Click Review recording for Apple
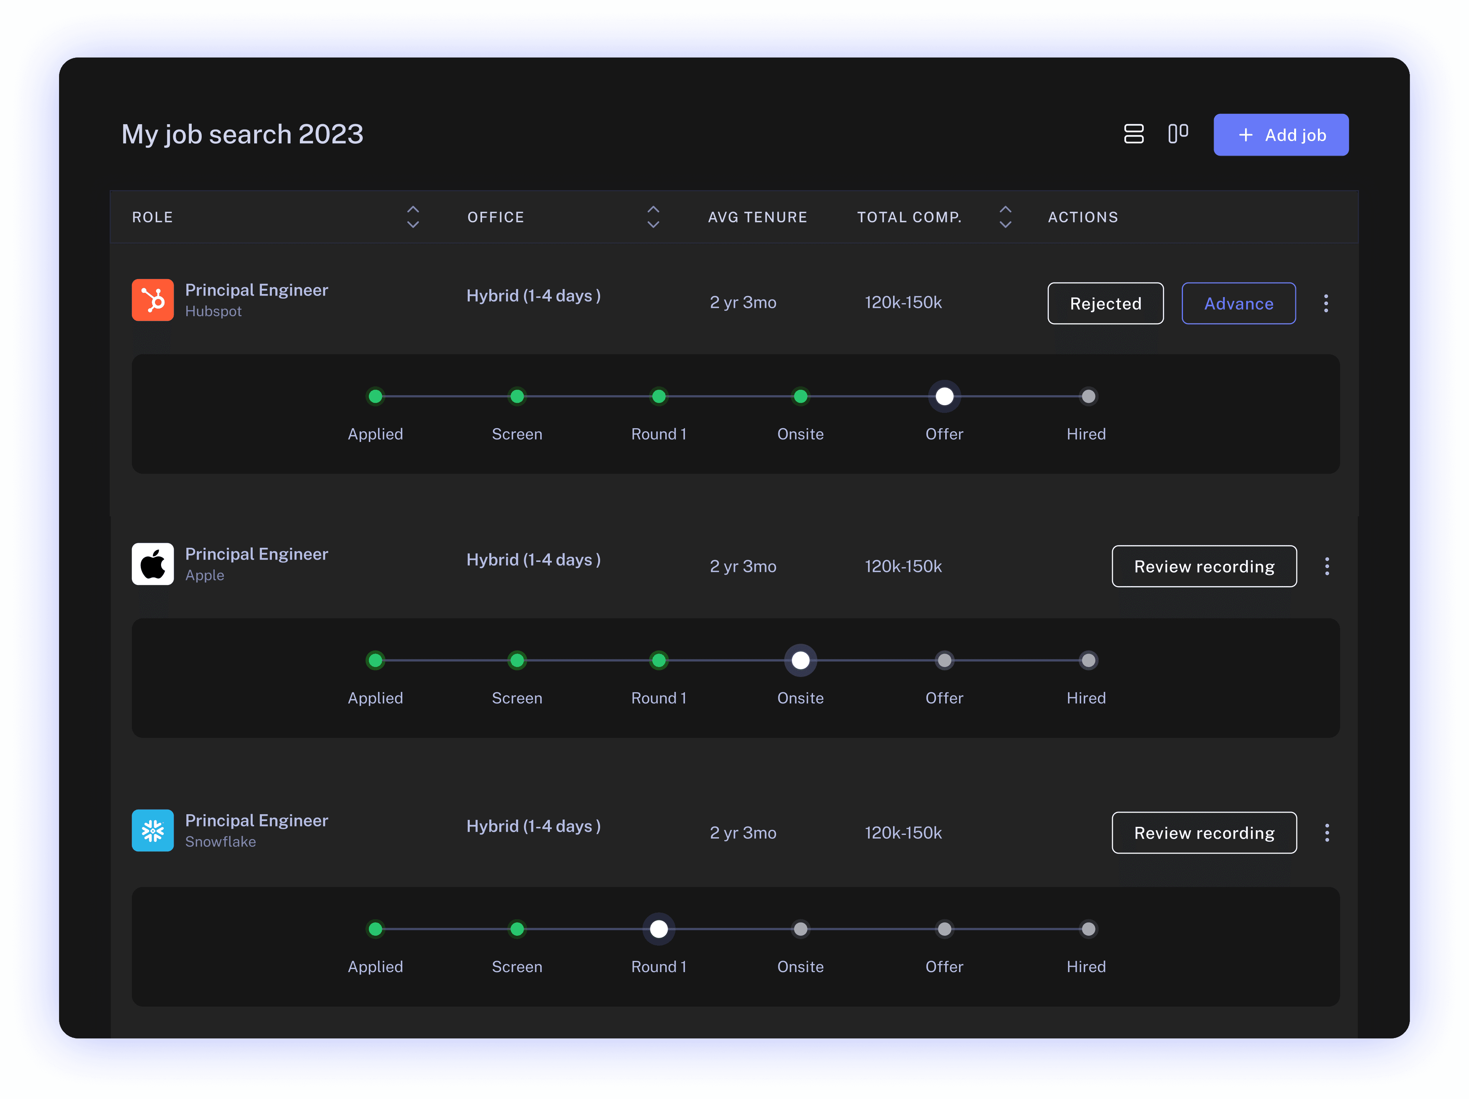 point(1203,567)
